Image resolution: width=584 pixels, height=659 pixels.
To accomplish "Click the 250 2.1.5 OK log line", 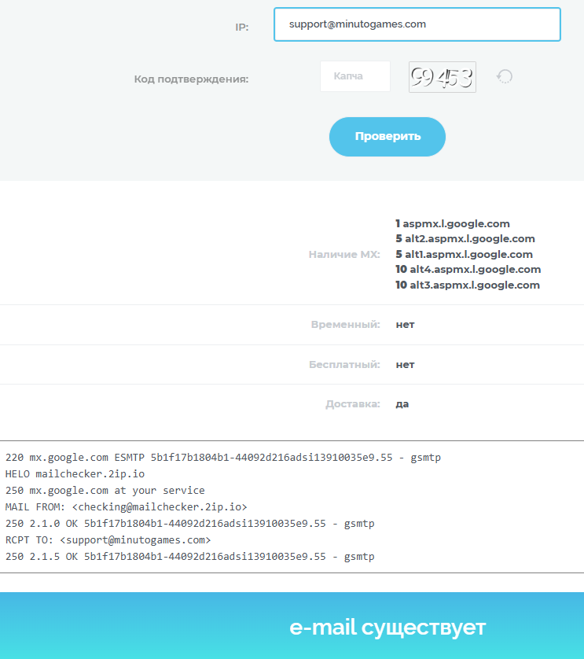I will point(189,557).
